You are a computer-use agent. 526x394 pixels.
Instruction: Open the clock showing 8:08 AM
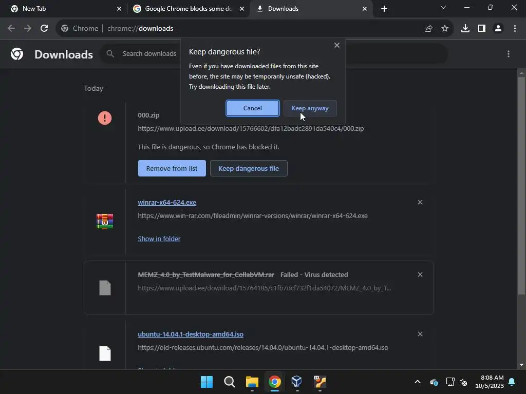click(x=490, y=382)
